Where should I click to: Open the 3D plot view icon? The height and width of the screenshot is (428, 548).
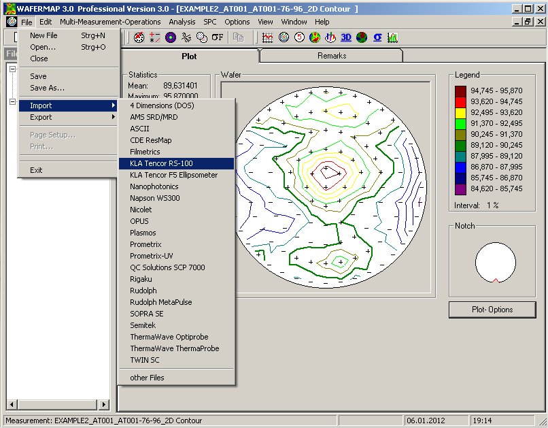[x=346, y=37]
